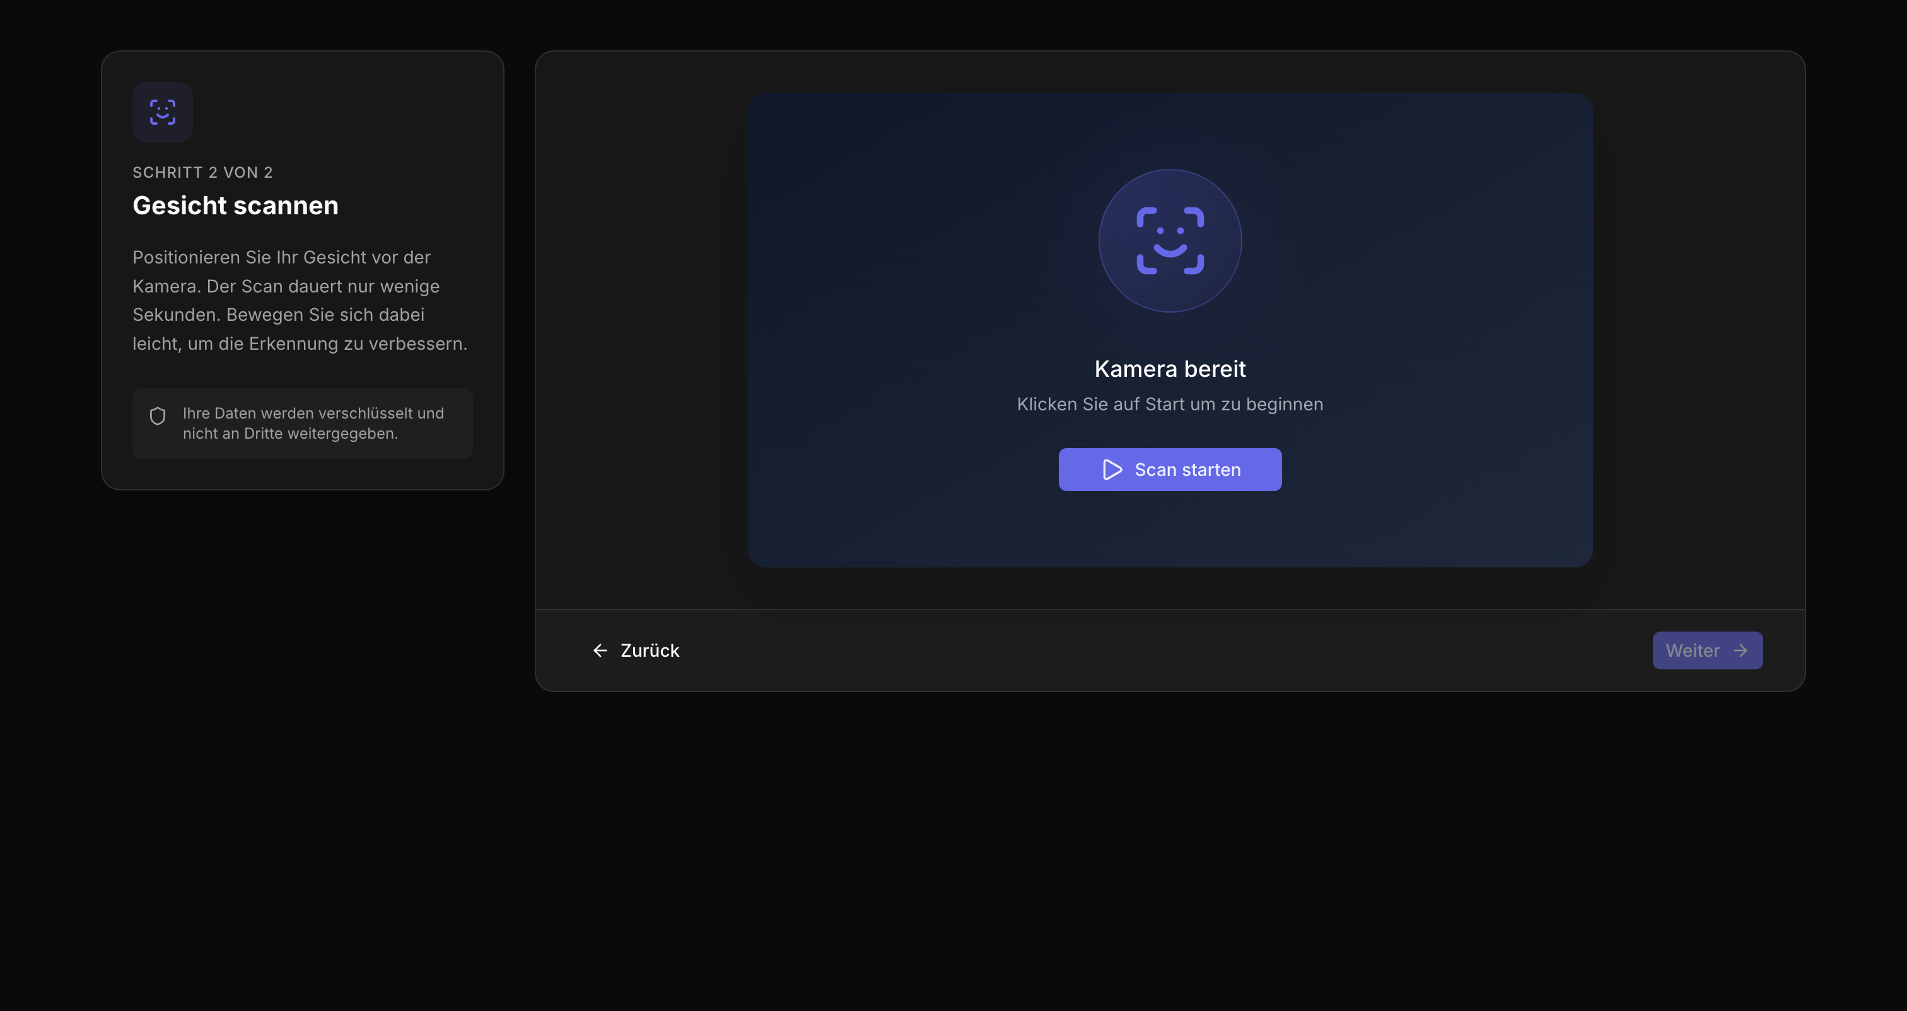Click the 'Schritt 2 von 2' step label

pyautogui.click(x=203, y=173)
